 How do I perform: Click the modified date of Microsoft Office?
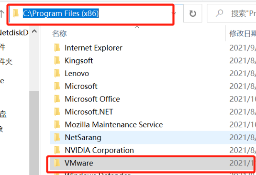(243, 99)
